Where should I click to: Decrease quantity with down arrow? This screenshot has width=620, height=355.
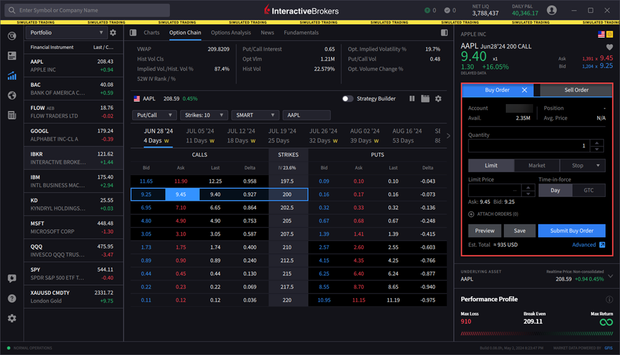(596, 149)
